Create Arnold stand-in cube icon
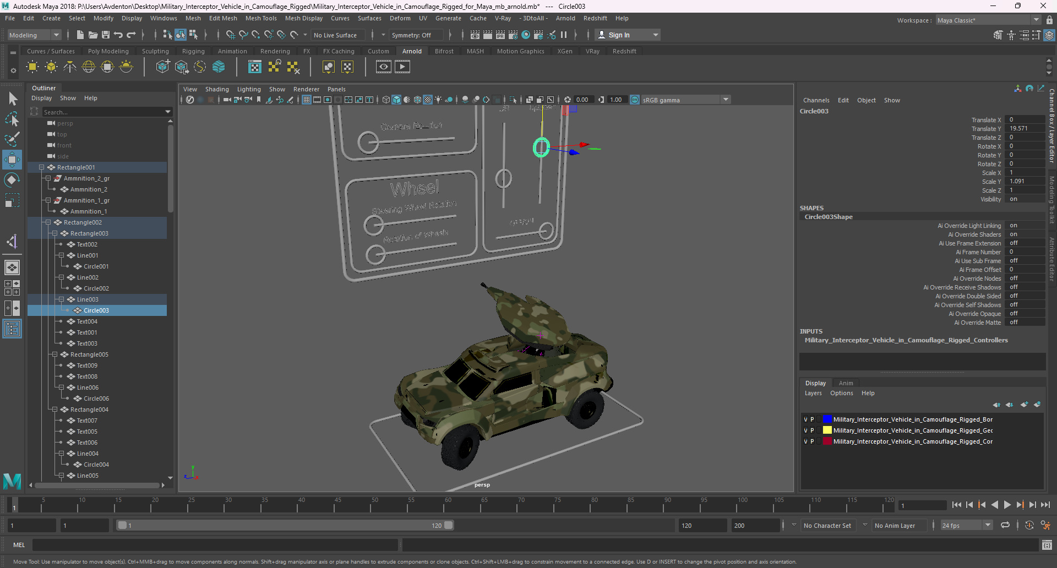Screen dimensions: 1057x568 tap(163, 67)
